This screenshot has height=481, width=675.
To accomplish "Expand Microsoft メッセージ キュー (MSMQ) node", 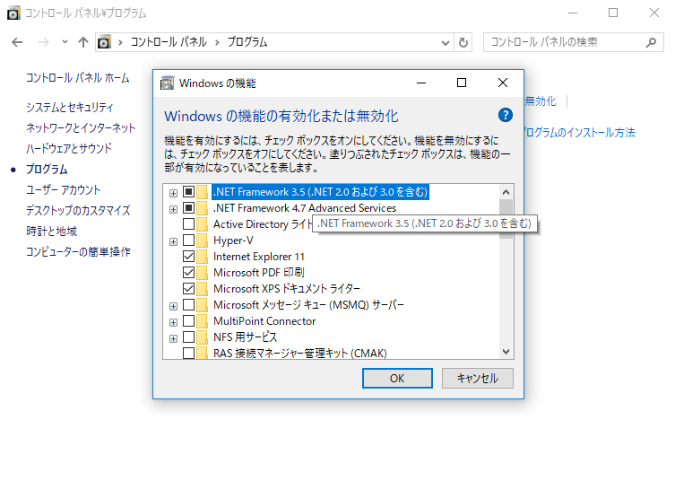I will pyautogui.click(x=173, y=306).
